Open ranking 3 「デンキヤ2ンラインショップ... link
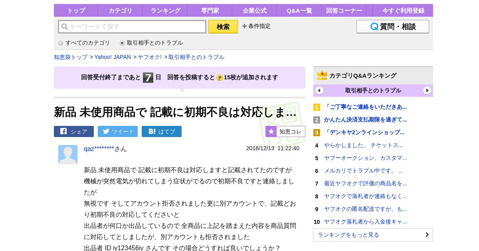Viewport: 479px width, 251px height. [364, 132]
